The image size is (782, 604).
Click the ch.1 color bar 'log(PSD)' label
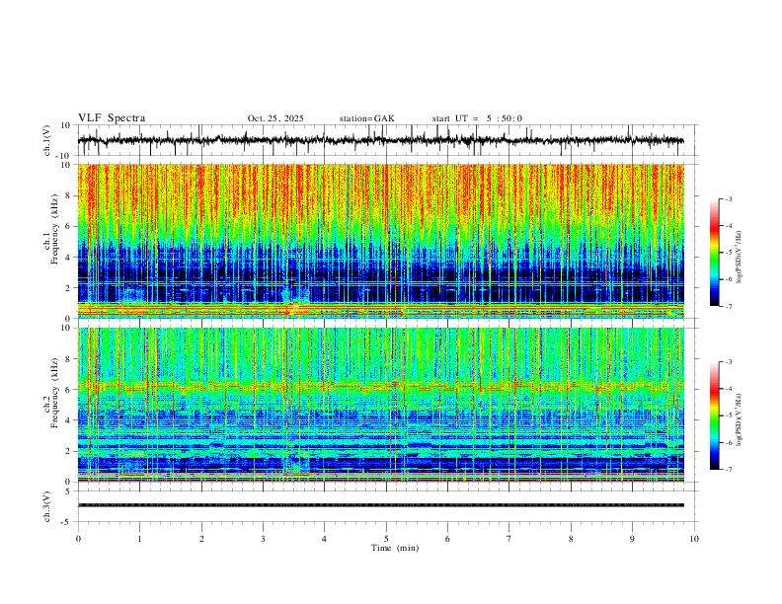pos(739,258)
